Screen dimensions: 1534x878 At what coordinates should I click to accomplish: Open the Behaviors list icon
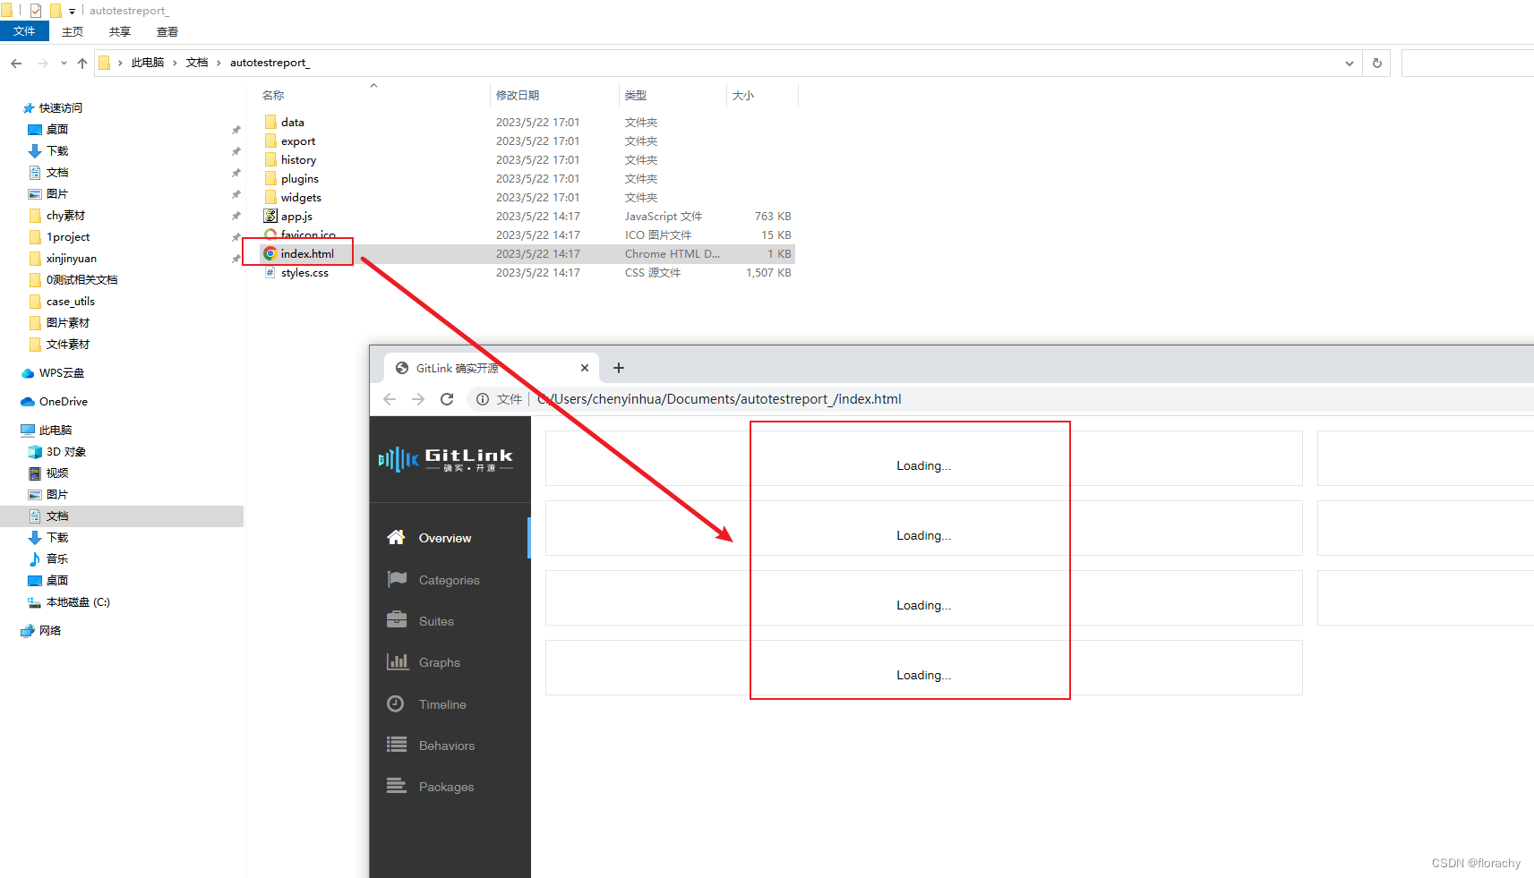397,744
